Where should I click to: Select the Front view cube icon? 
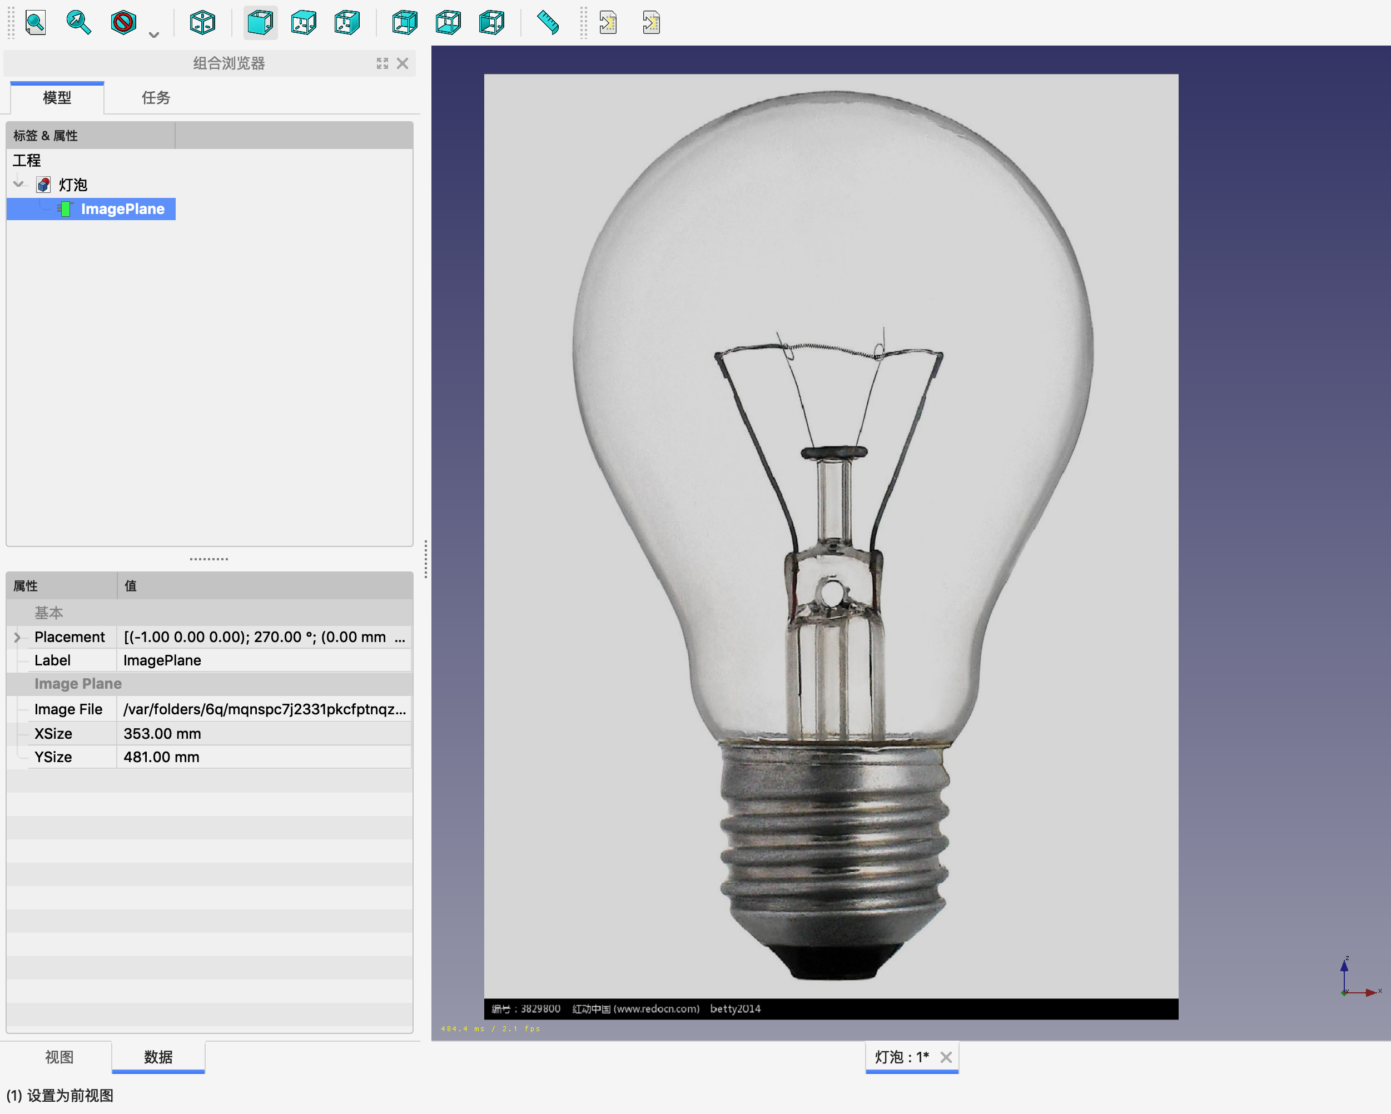click(260, 23)
